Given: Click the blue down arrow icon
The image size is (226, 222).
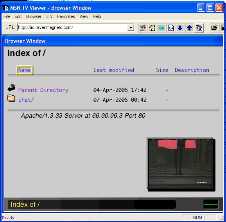Looking at the screenshot, I should (180, 28).
